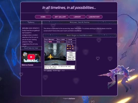The width and height of the screenshot is (138, 103).
Task: Click the Earth element cell
Action: [x=71, y=39]
